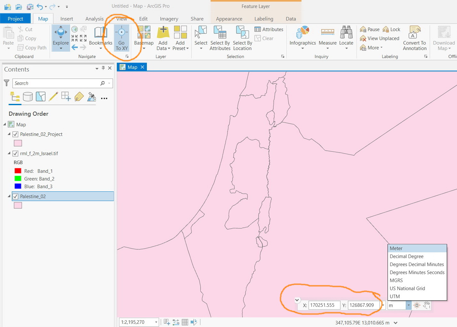
Task: Click the View Unplaced labels button
Action: coord(380,38)
